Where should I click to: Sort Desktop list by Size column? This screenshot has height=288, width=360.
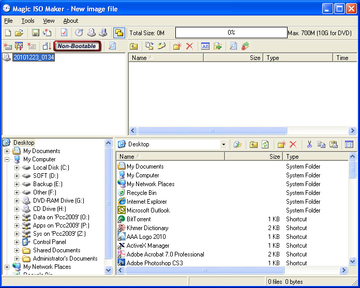click(x=253, y=157)
